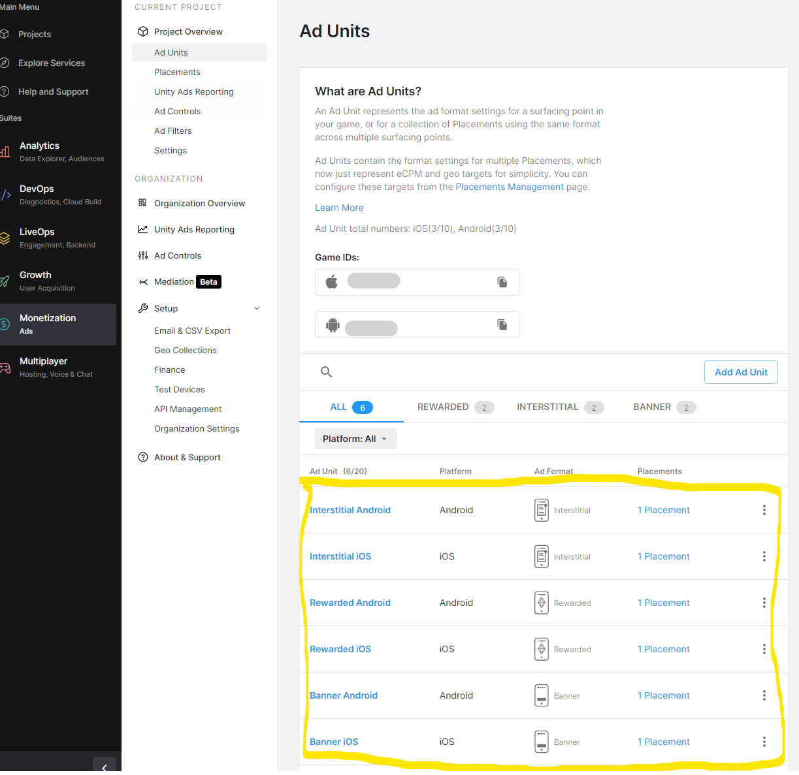Click the organization Ad Controls sliders icon

coord(143,255)
